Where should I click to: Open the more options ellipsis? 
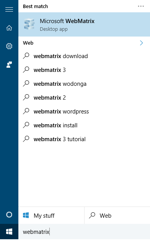[x=141, y=6]
